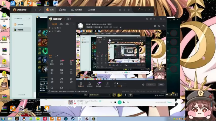Edit the room category pencil icon
This screenshot has height=121, width=216.
pyautogui.click(x=102, y=27)
